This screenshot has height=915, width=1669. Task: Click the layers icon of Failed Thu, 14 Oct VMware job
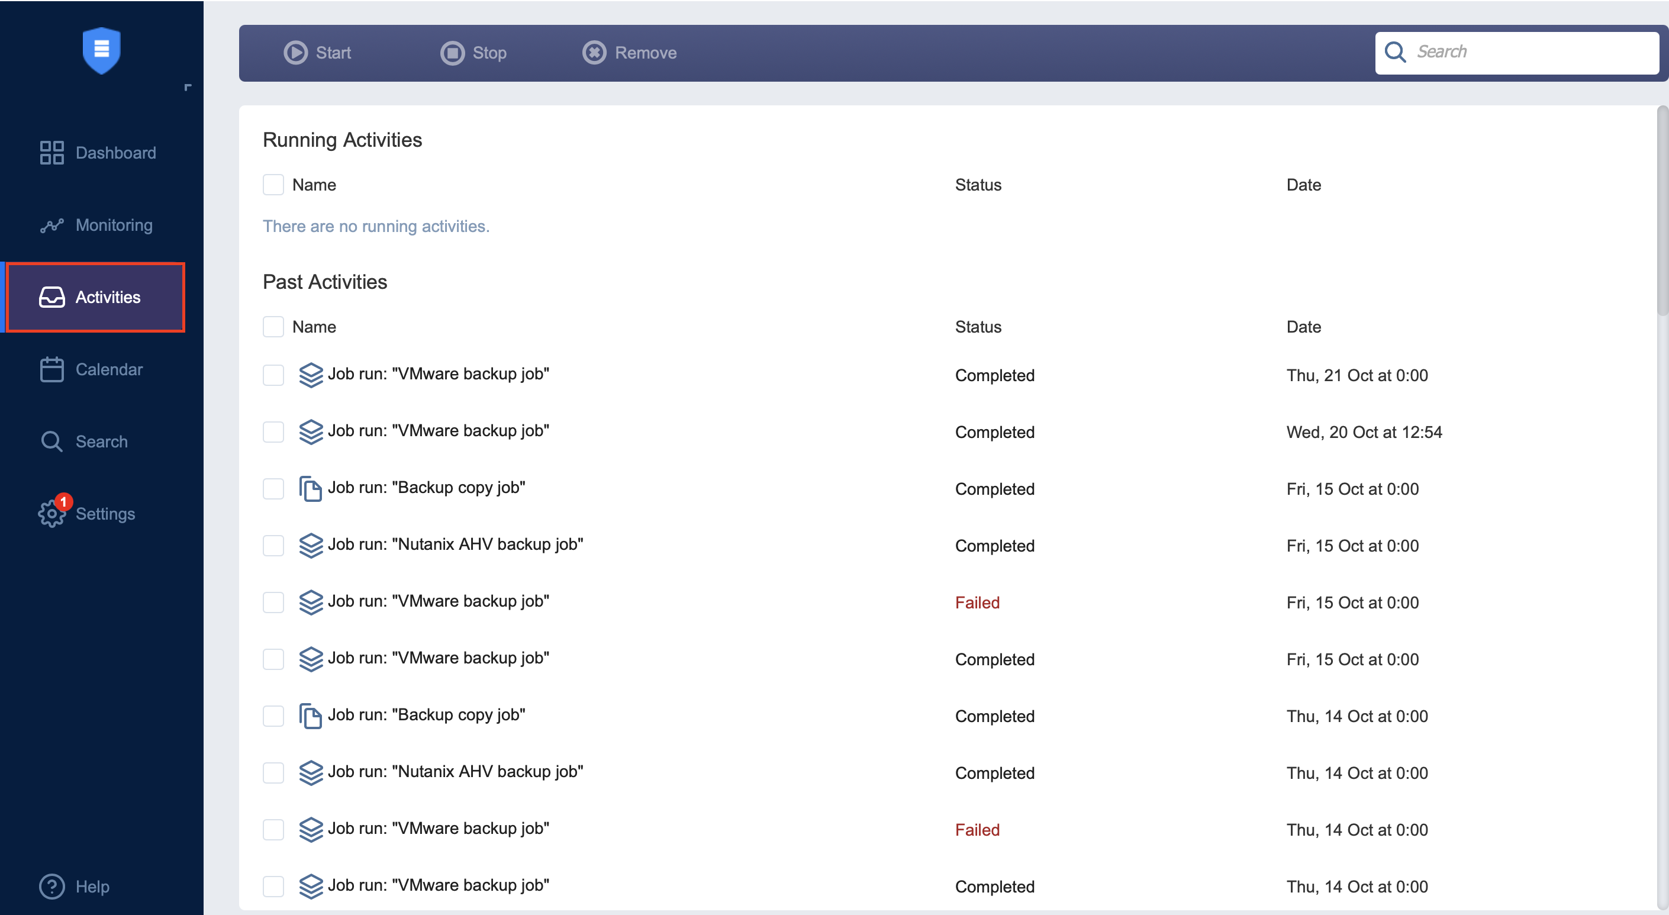pos(311,830)
